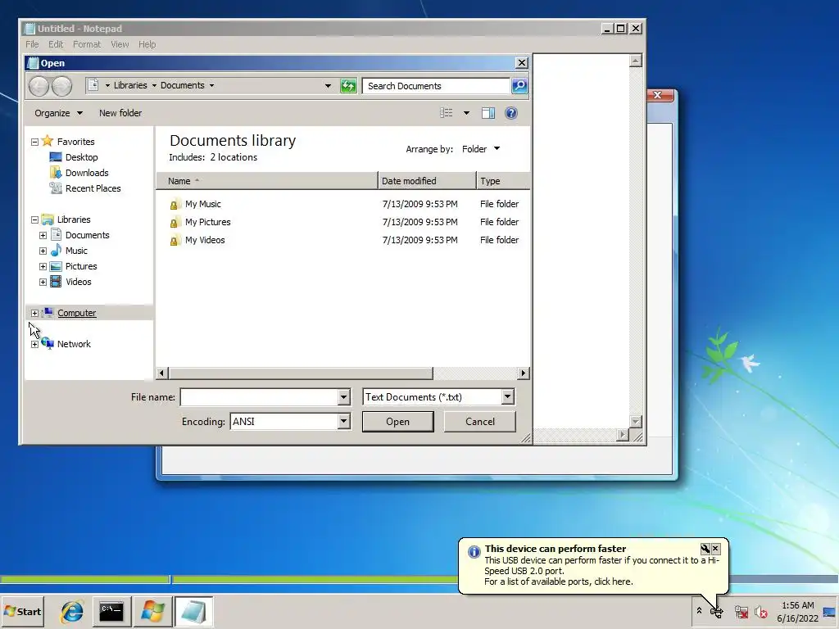Select the My Music folder lock icon
Image resolution: width=839 pixels, height=629 pixels.
pos(174,204)
